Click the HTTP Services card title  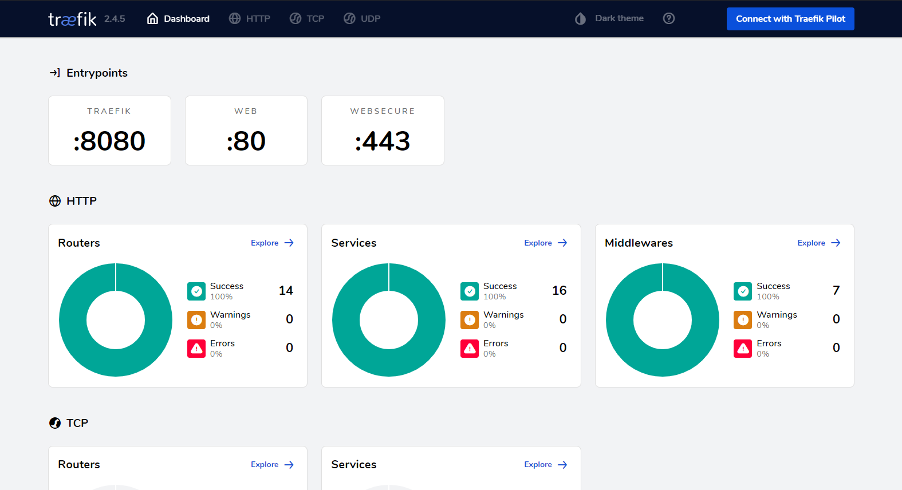point(354,243)
